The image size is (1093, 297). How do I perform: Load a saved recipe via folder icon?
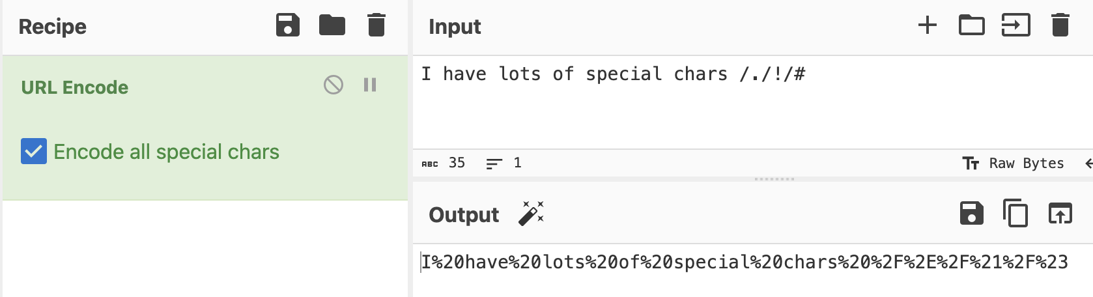tap(332, 25)
